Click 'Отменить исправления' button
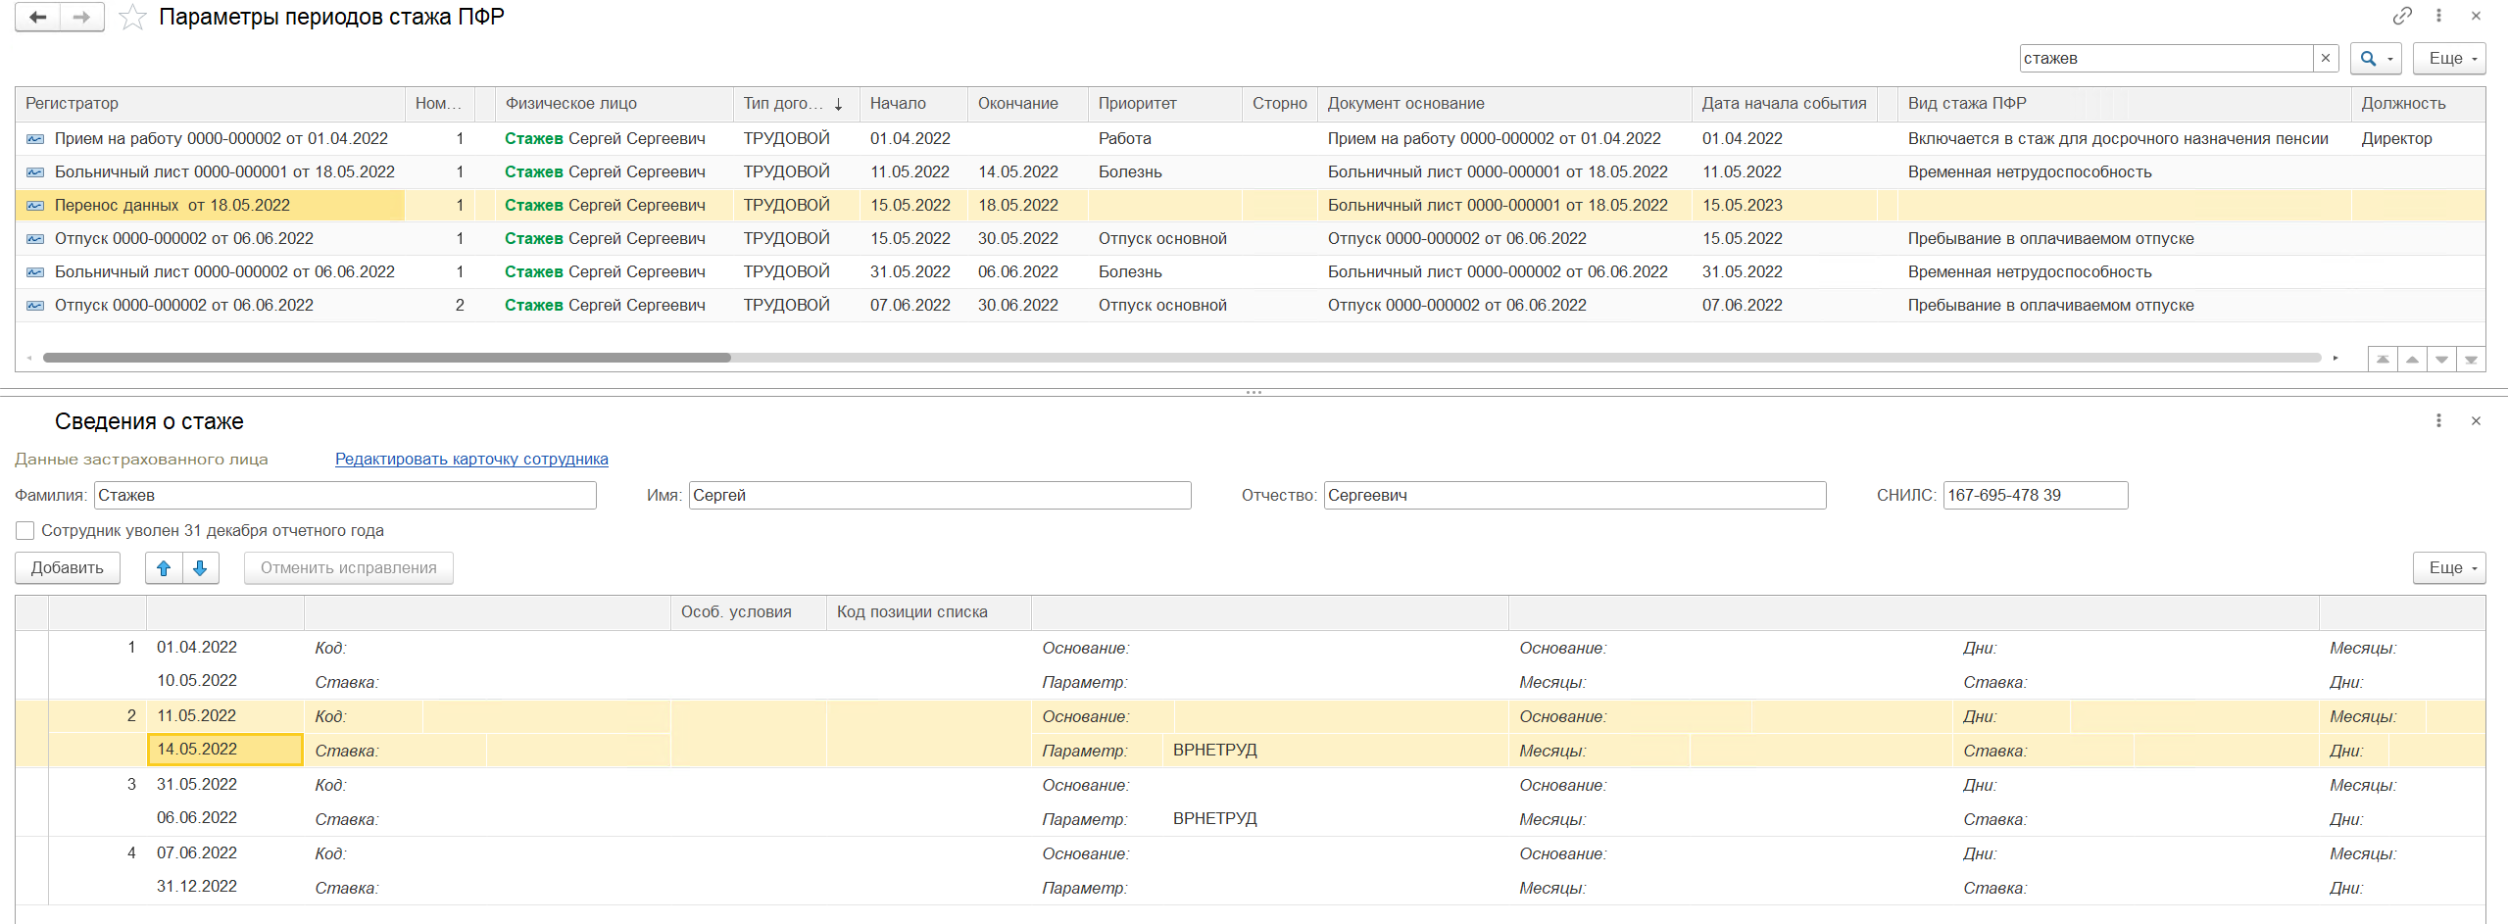 click(349, 568)
